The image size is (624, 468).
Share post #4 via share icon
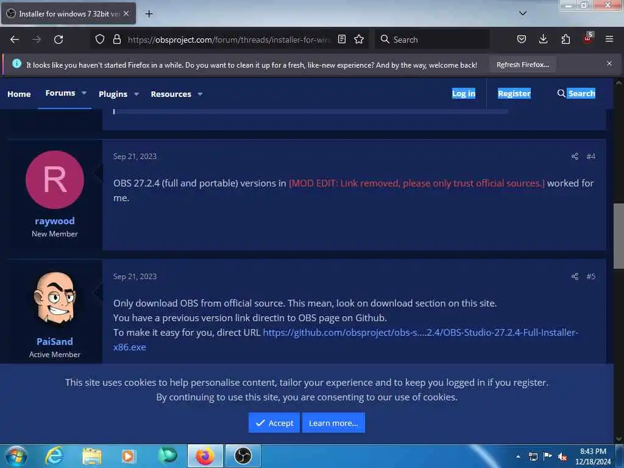point(575,157)
